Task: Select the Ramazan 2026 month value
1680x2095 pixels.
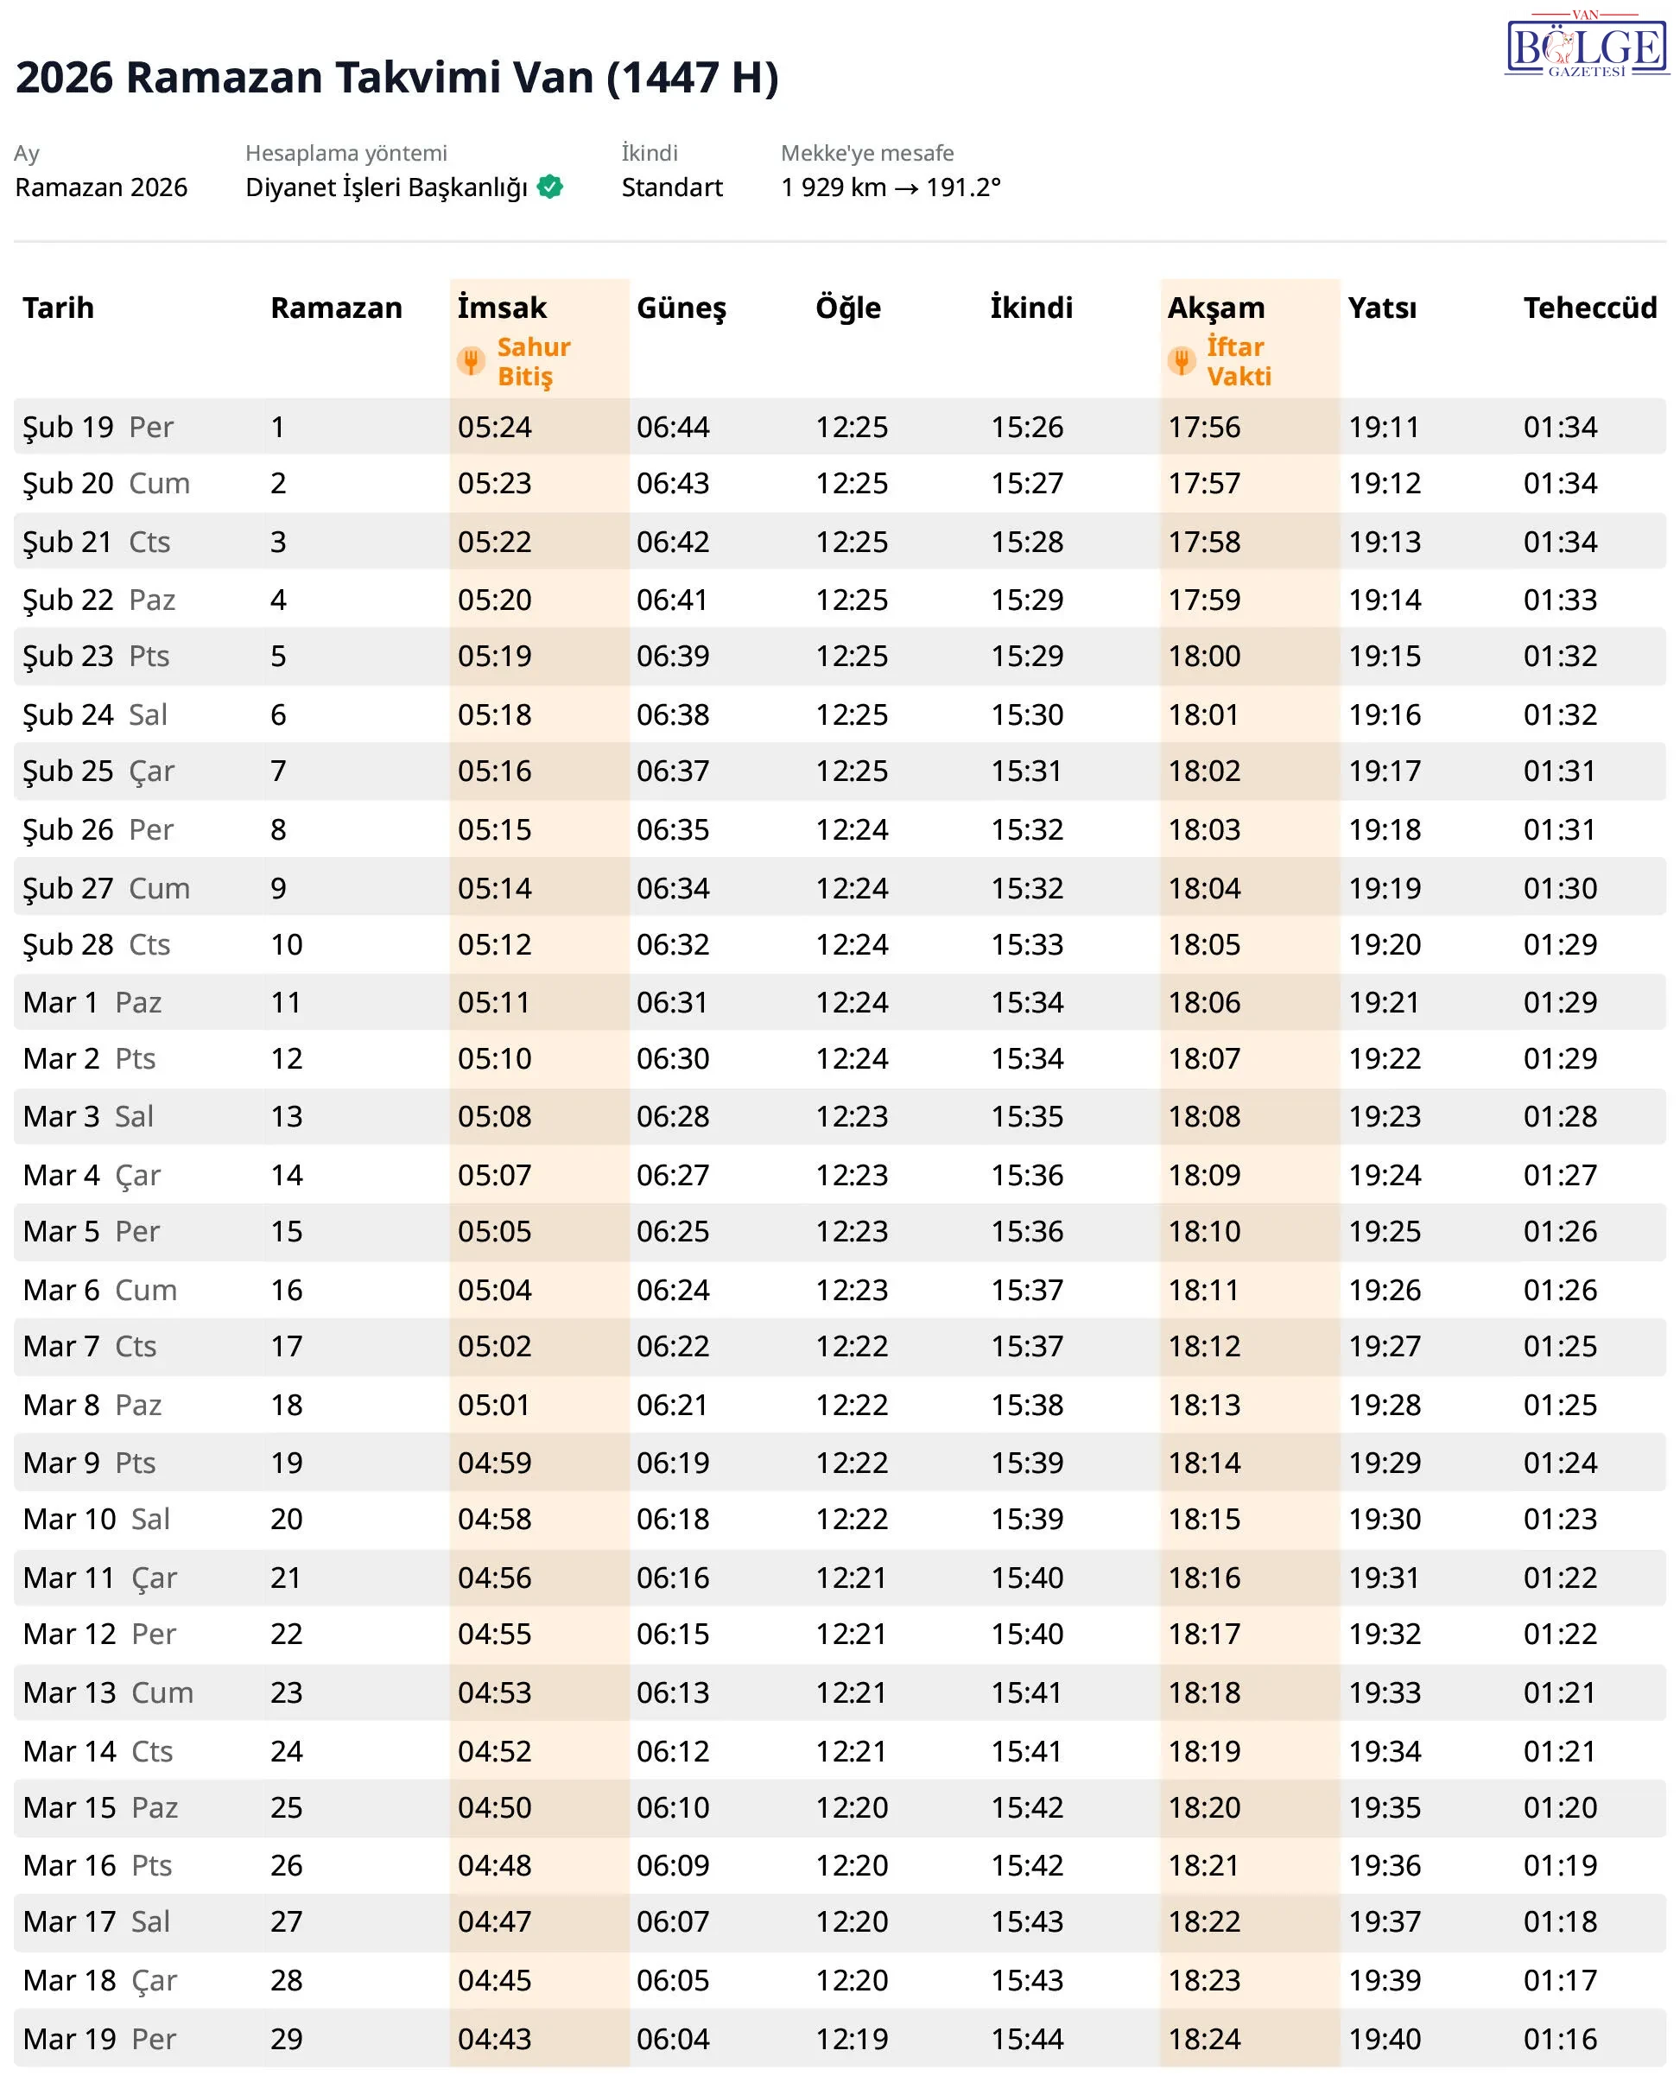Action: click(101, 187)
